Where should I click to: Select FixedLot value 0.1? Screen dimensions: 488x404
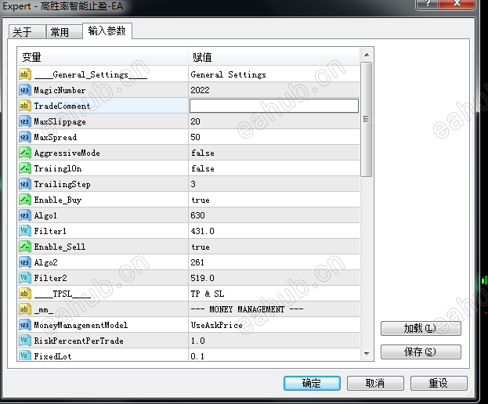[x=274, y=355]
